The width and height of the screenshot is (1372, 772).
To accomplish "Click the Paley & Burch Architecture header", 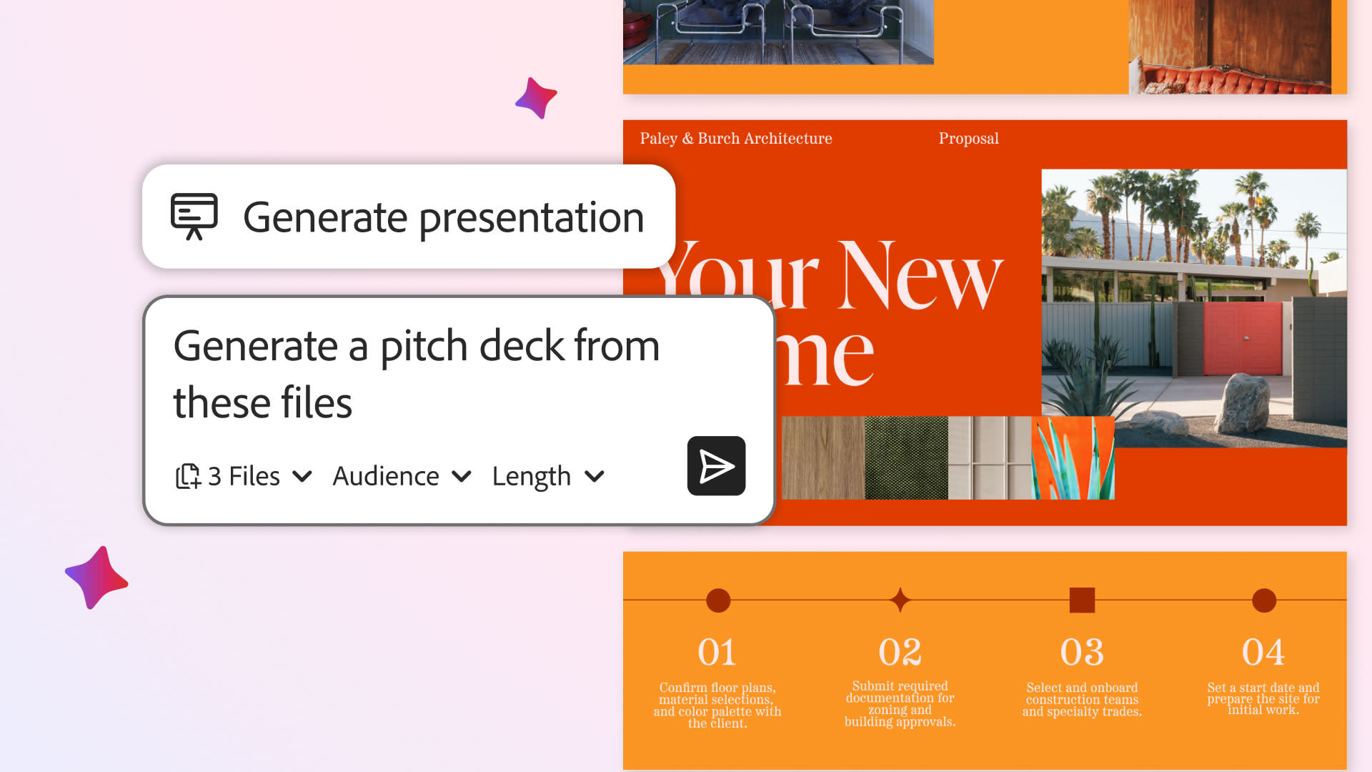I will tap(735, 138).
